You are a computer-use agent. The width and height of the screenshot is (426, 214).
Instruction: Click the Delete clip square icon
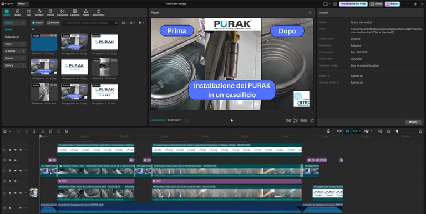58,131
